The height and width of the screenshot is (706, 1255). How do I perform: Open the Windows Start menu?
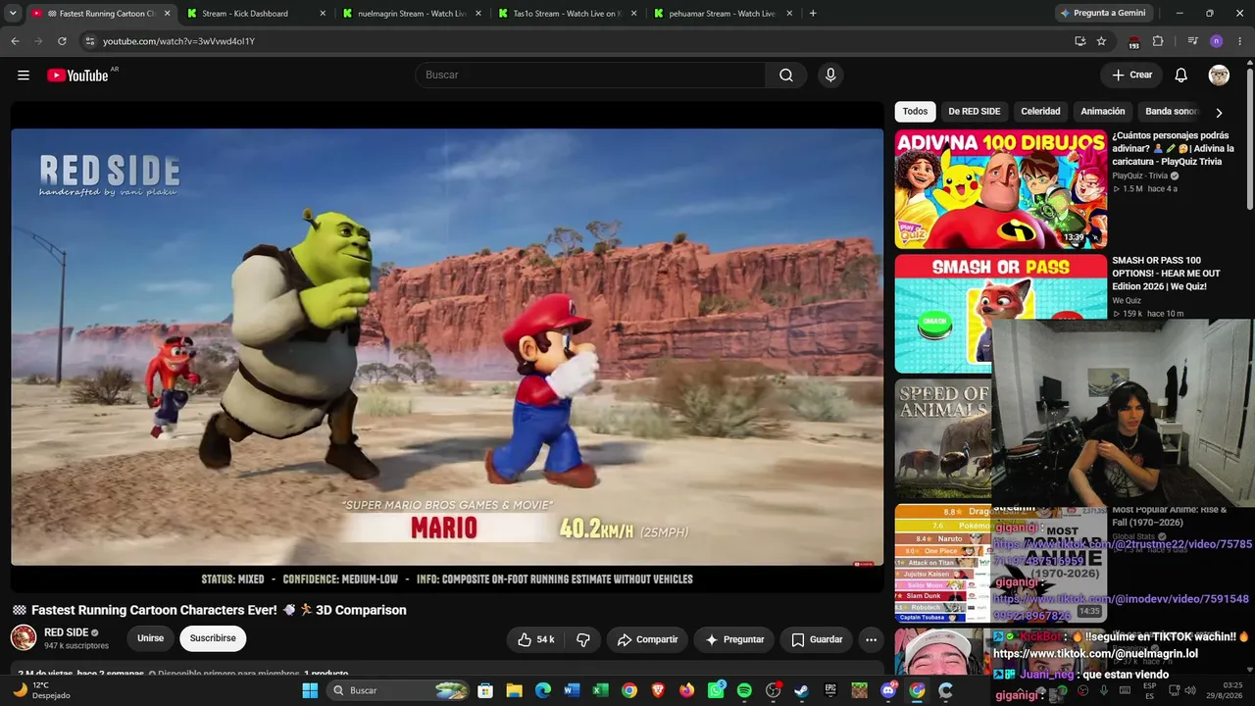[310, 690]
